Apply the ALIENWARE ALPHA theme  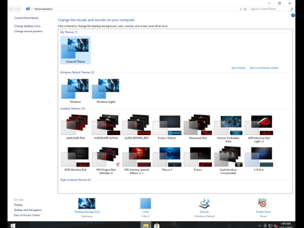click(x=106, y=126)
